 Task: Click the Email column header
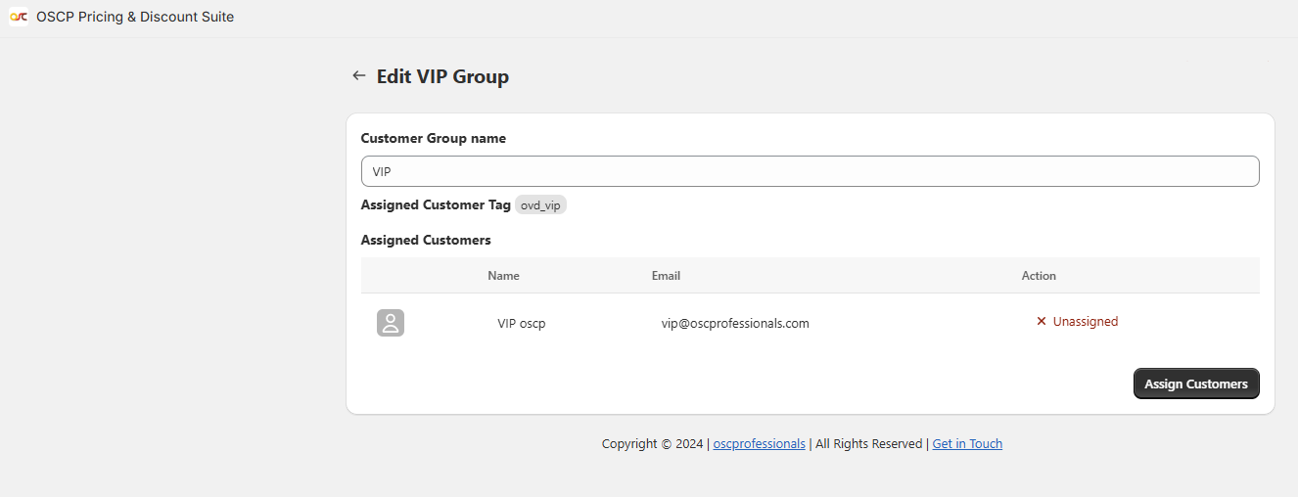[x=666, y=276]
